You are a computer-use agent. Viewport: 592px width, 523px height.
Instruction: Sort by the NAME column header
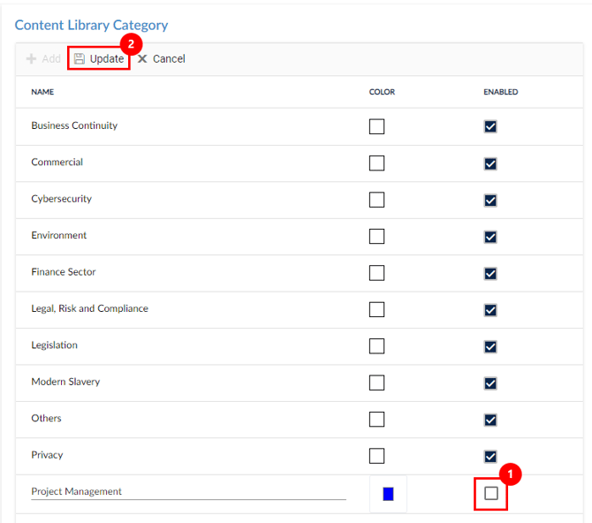click(x=42, y=92)
